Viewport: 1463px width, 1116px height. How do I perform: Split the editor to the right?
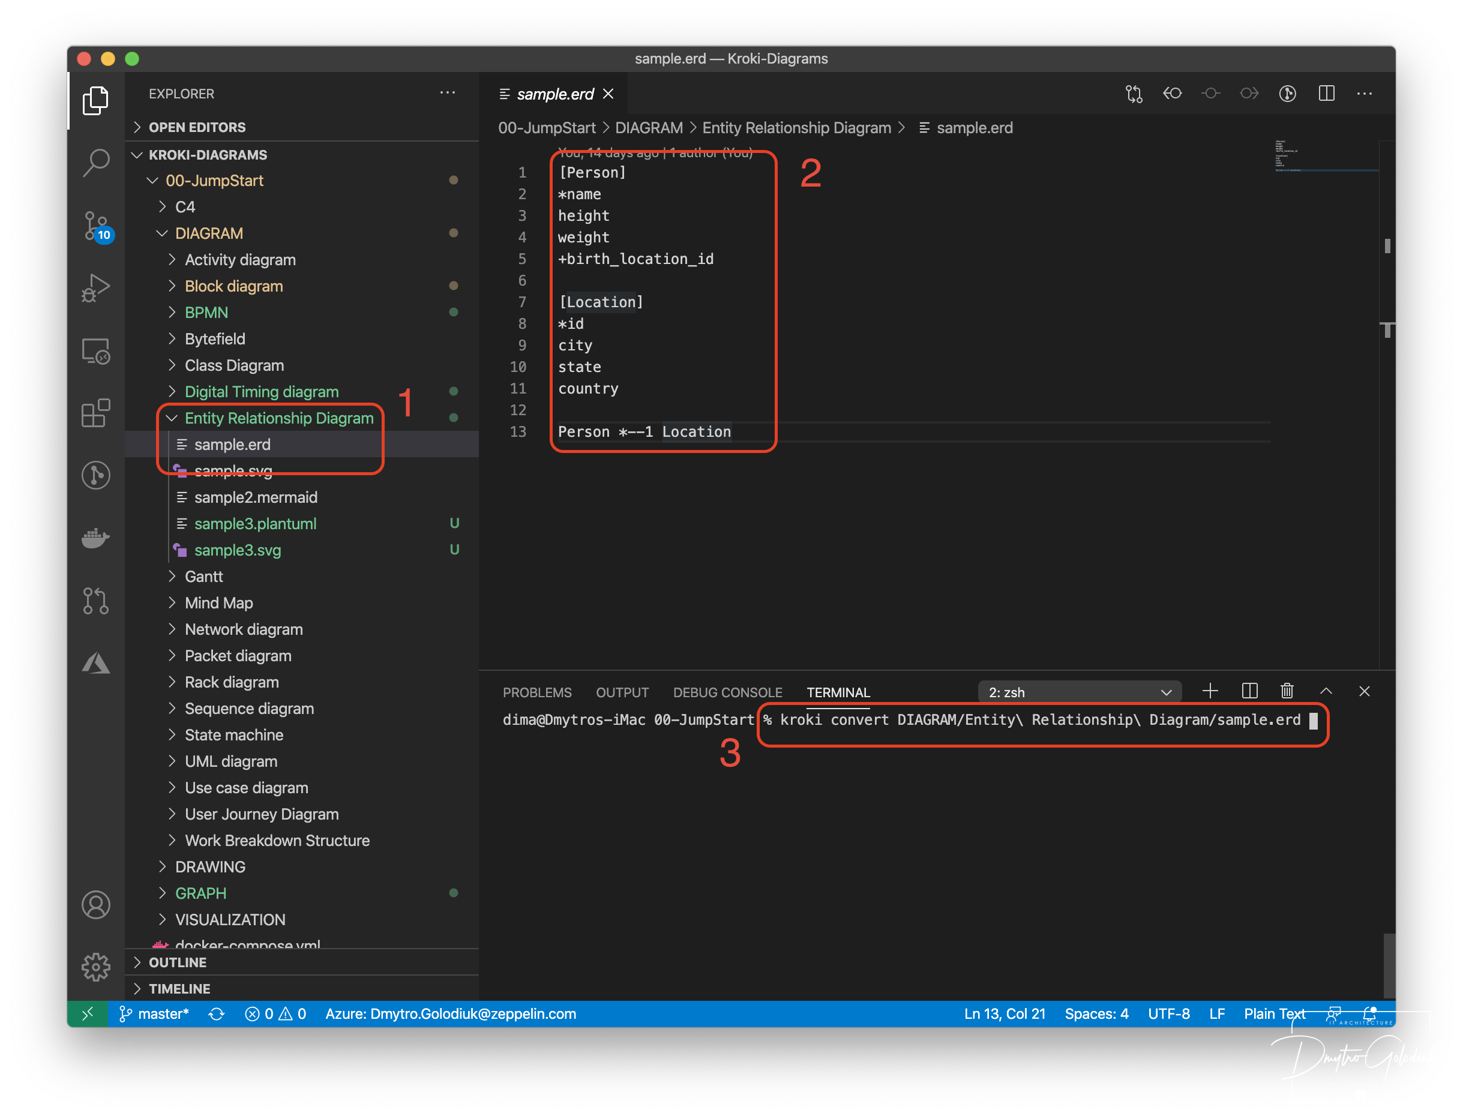(1326, 94)
